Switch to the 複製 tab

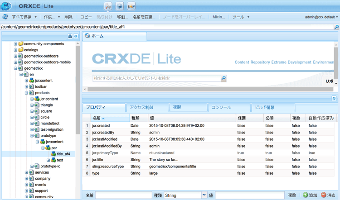pyautogui.click(x=188, y=107)
